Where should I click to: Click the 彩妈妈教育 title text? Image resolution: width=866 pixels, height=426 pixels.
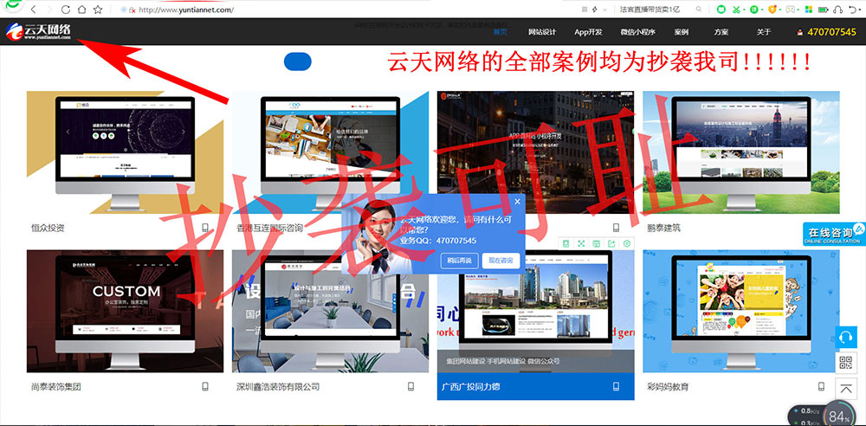pyautogui.click(x=669, y=387)
